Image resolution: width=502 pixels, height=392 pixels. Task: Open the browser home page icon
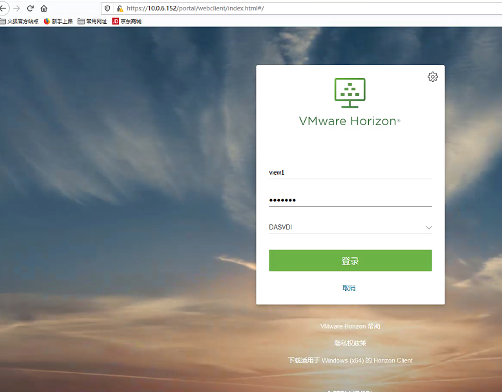click(x=44, y=8)
